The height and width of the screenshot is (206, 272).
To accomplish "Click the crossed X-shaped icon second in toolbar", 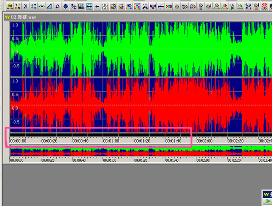I will point(18,7).
